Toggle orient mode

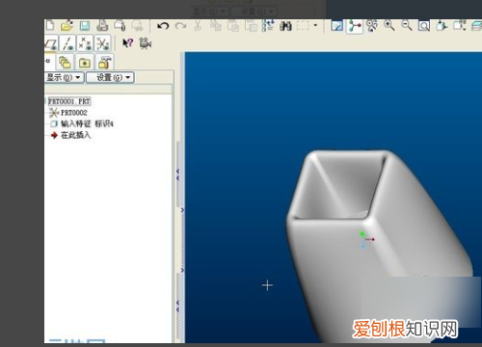pyautogui.click(x=372, y=26)
